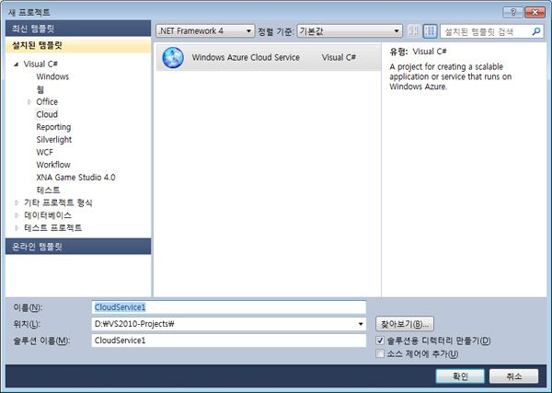
Task: Select XNA Game Studio 4.0 category
Action: pyautogui.click(x=75, y=178)
